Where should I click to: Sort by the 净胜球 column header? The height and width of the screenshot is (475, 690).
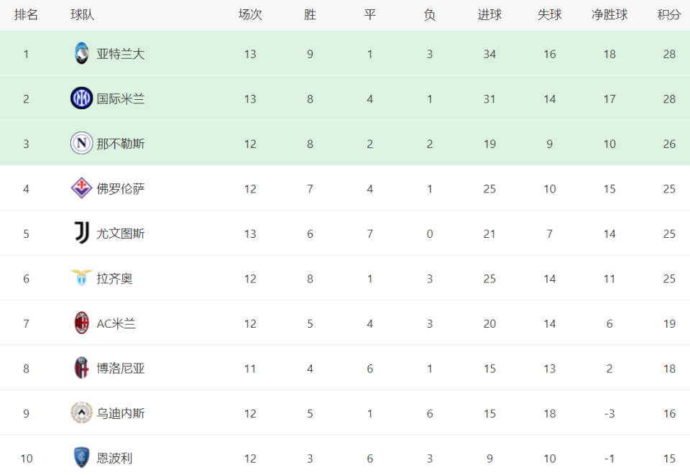click(x=609, y=15)
